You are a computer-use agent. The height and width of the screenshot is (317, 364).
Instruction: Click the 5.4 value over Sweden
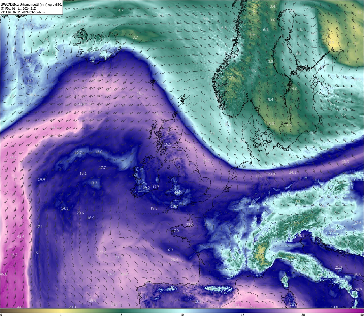click(270, 100)
